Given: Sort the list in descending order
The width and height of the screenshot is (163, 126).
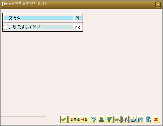Looking at the screenshot, I should (x=109, y=119).
